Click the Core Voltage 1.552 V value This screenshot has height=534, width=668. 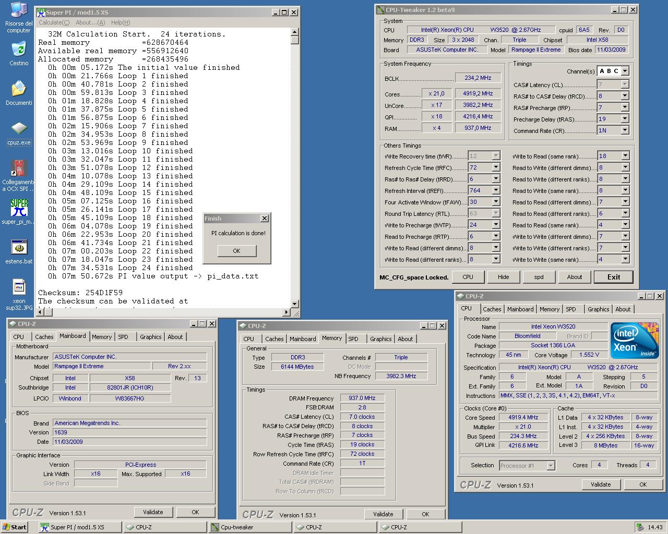coord(589,355)
